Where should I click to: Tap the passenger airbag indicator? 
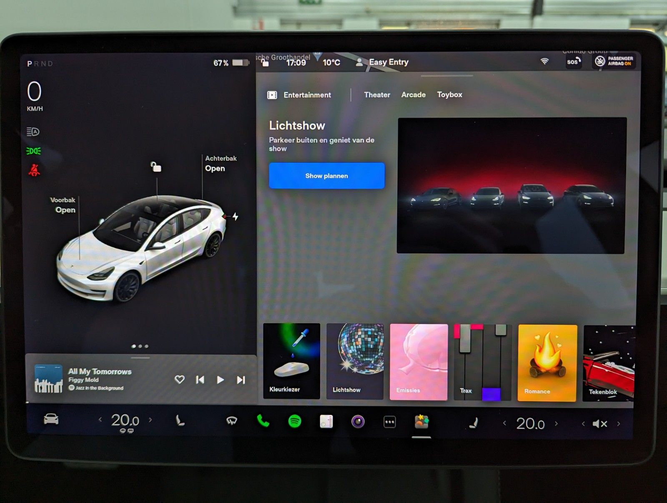(614, 61)
